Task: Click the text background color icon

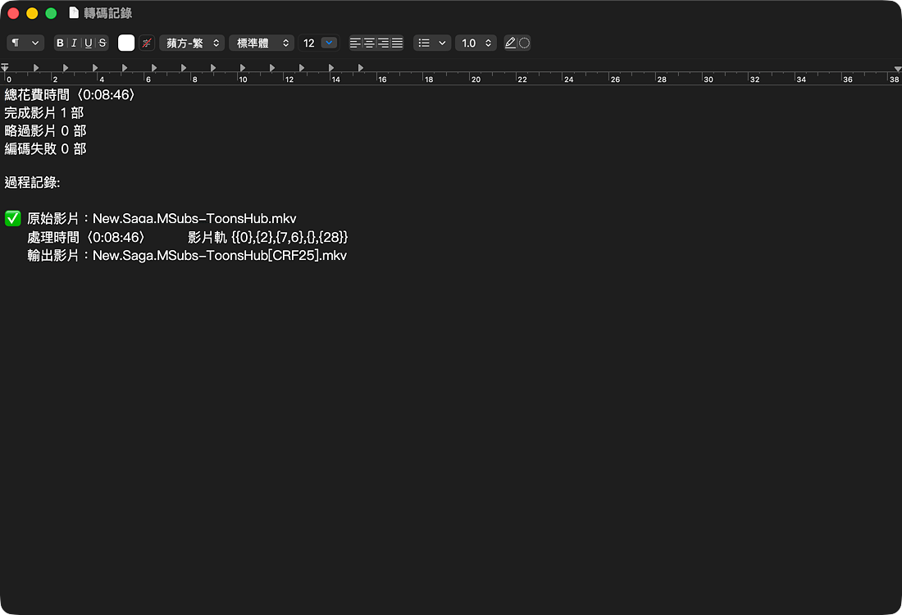Action: (x=147, y=43)
